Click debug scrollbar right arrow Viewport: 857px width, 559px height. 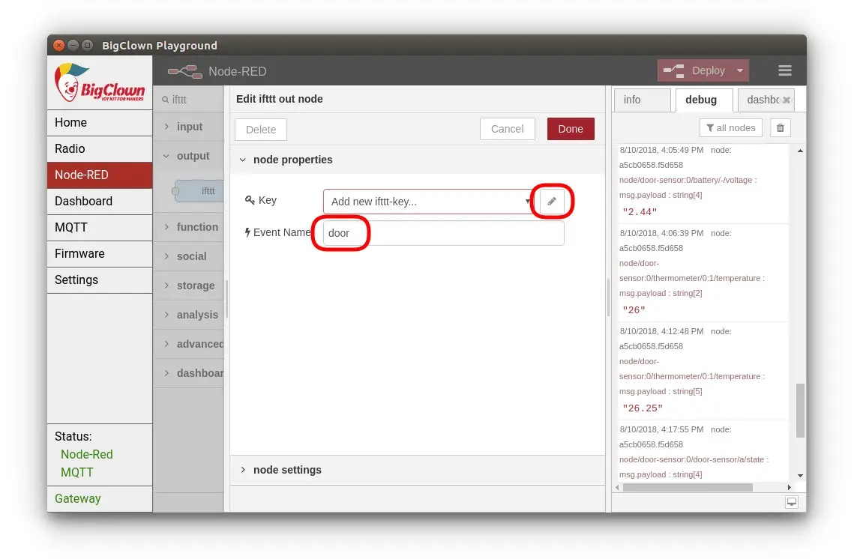pyautogui.click(x=789, y=487)
